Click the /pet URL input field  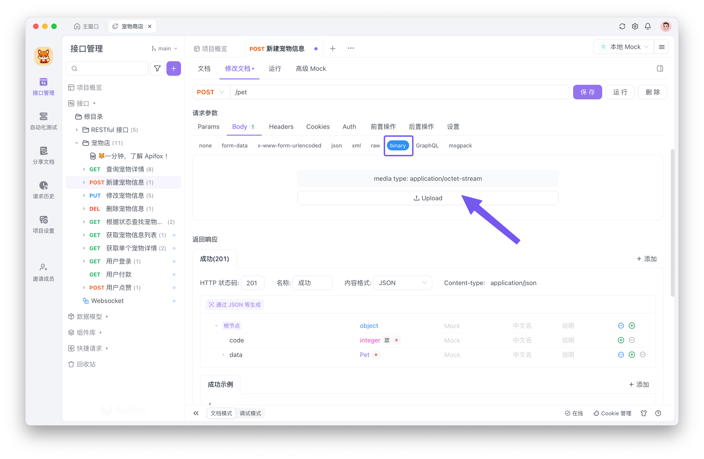coord(399,92)
